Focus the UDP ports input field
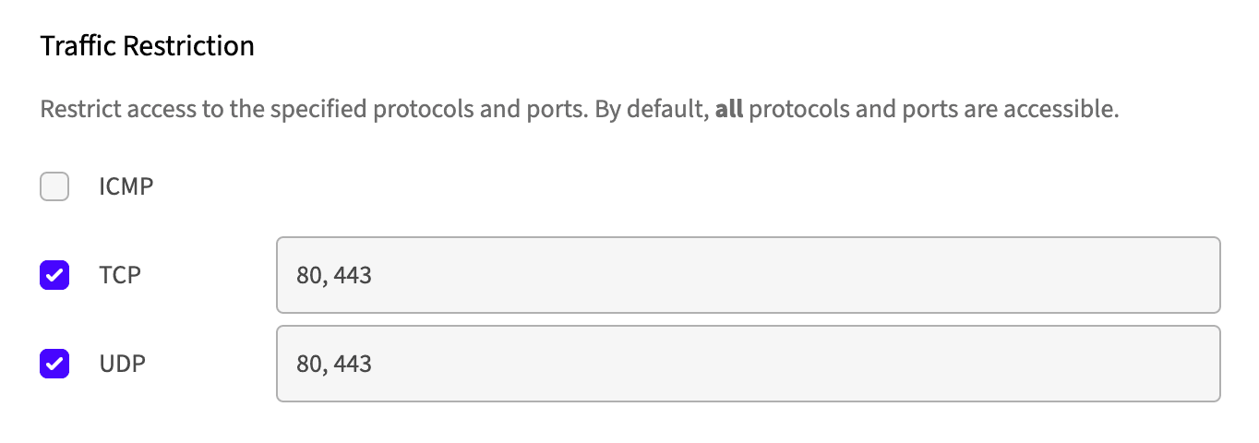 [x=748, y=364]
